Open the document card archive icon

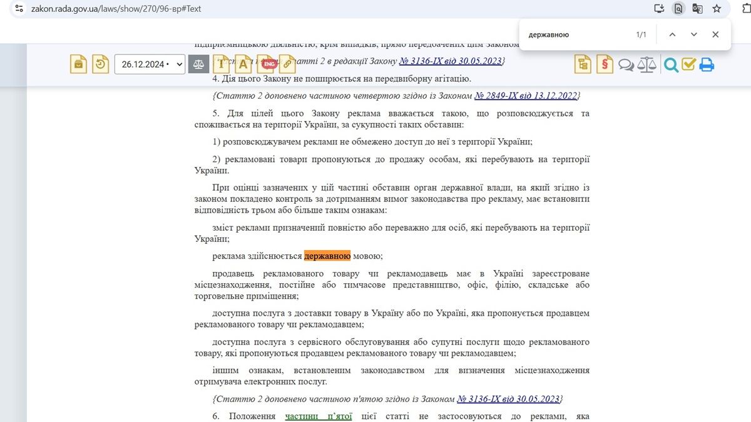pos(78,64)
